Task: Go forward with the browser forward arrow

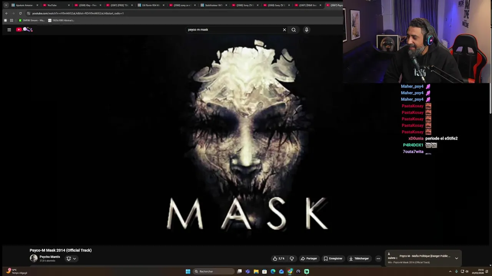Action: [x=13, y=13]
